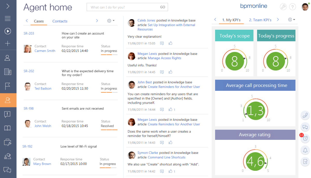Like Megan Lewis's Useful info post
This screenshot has height=178, width=311.
coord(170,72)
